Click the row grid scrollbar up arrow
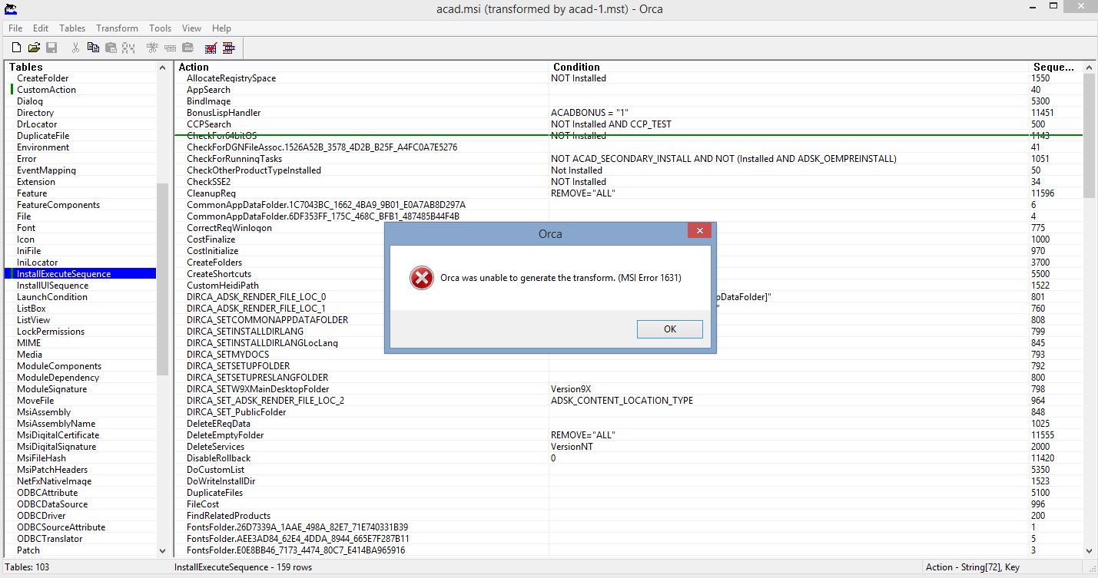Viewport: 1098px width, 578px height. pos(1089,68)
